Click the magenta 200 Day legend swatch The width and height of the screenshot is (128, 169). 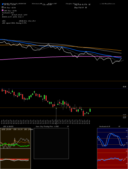pyautogui.click(x=3, y=10)
